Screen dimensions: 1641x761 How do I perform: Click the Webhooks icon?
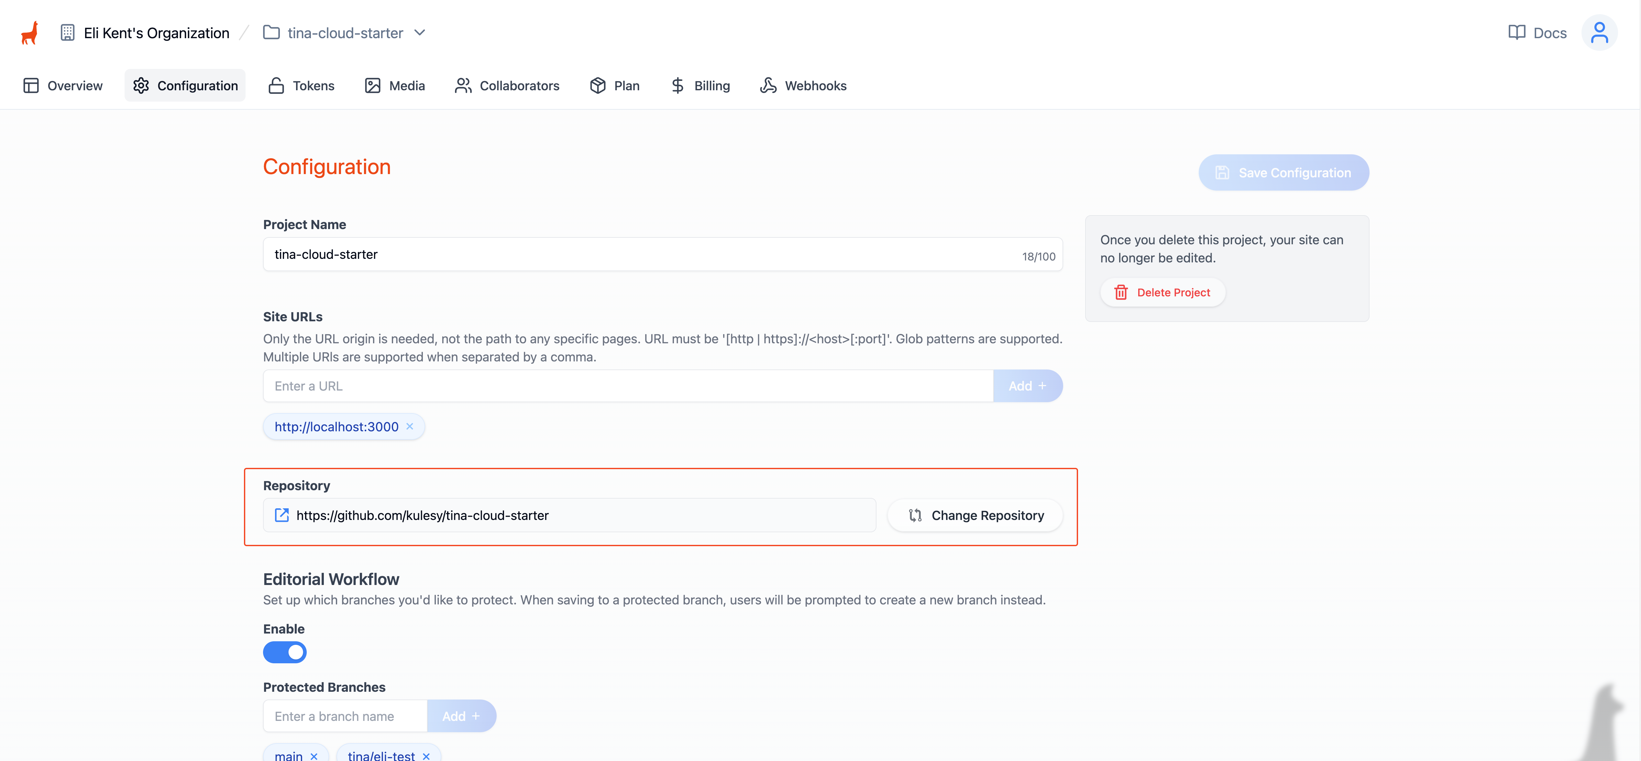point(768,85)
